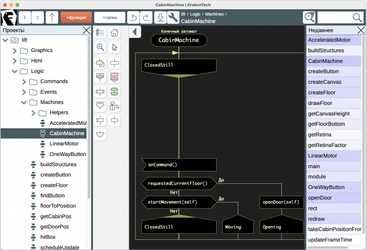Collapse the lift project node
Viewport: 367px width, 250px height.
pyautogui.click(x=5, y=40)
